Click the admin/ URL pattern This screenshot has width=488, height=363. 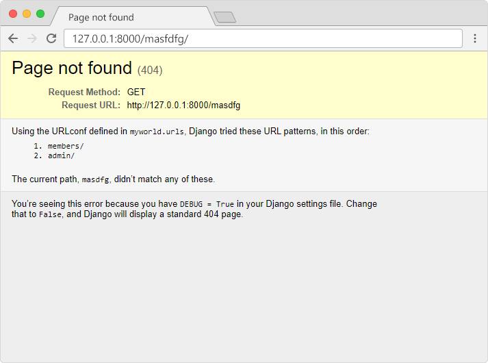coord(62,155)
